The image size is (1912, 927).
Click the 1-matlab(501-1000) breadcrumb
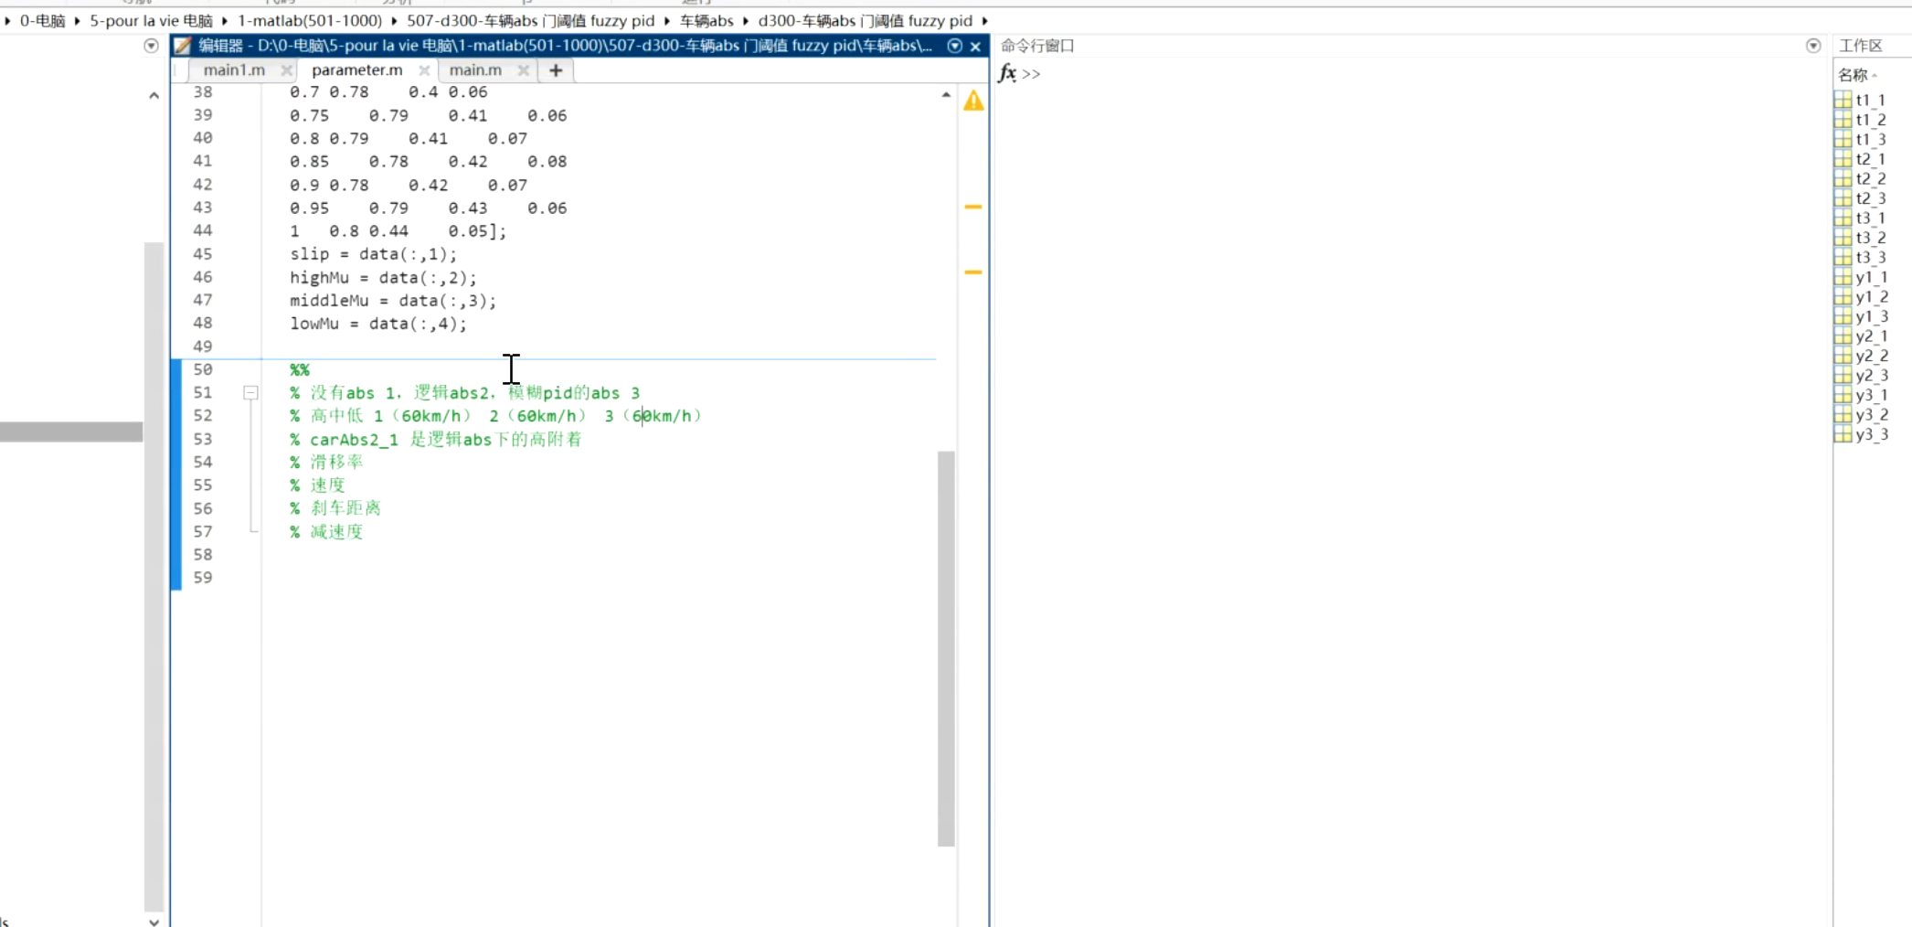click(310, 20)
